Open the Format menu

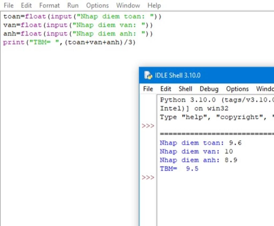[50, 5]
